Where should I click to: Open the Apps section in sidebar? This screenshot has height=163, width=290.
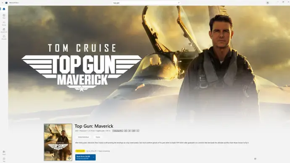[4, 16]
